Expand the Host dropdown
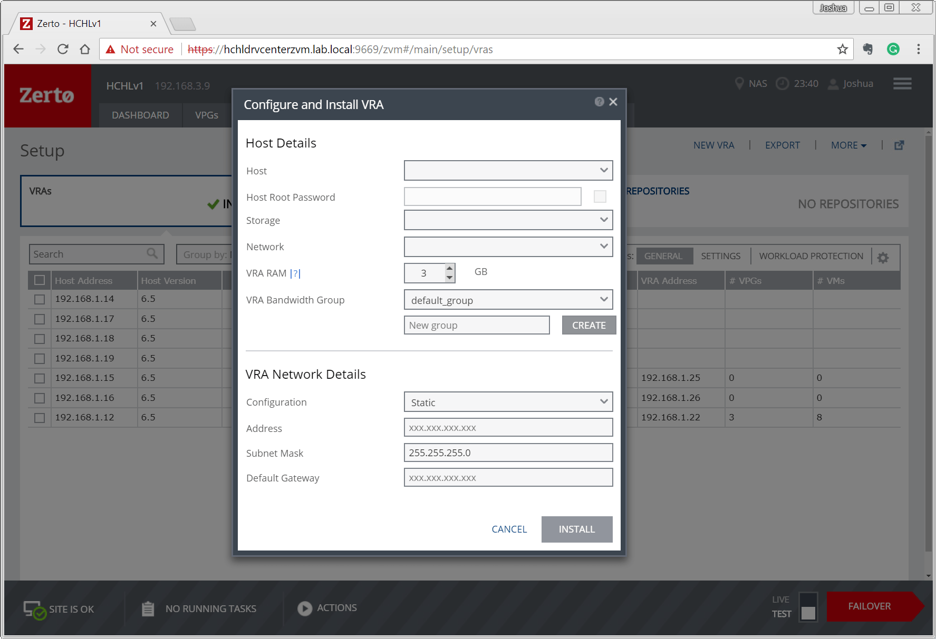 [x=508, y=171]
